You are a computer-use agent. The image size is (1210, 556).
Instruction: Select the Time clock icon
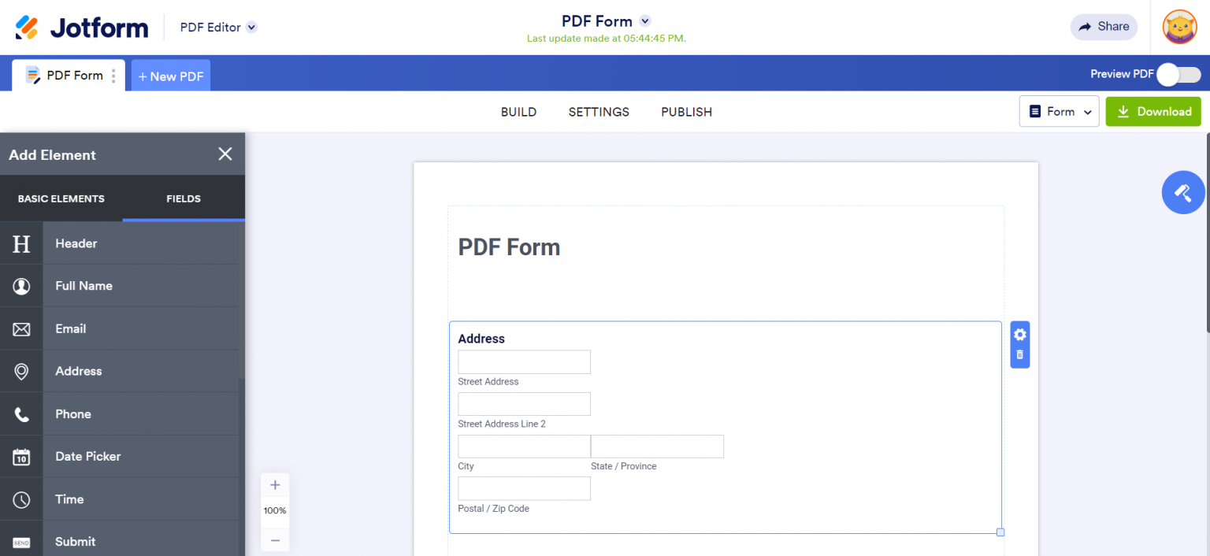click(x=21, y=499)
